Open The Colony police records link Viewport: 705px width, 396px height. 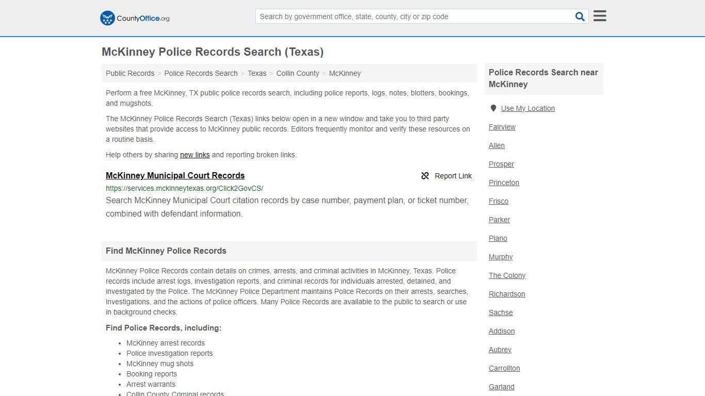click(x=507, y=275)
